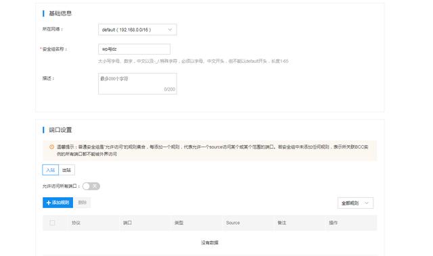Click the Source column header
433x256 pixels.
pos(233,223)
